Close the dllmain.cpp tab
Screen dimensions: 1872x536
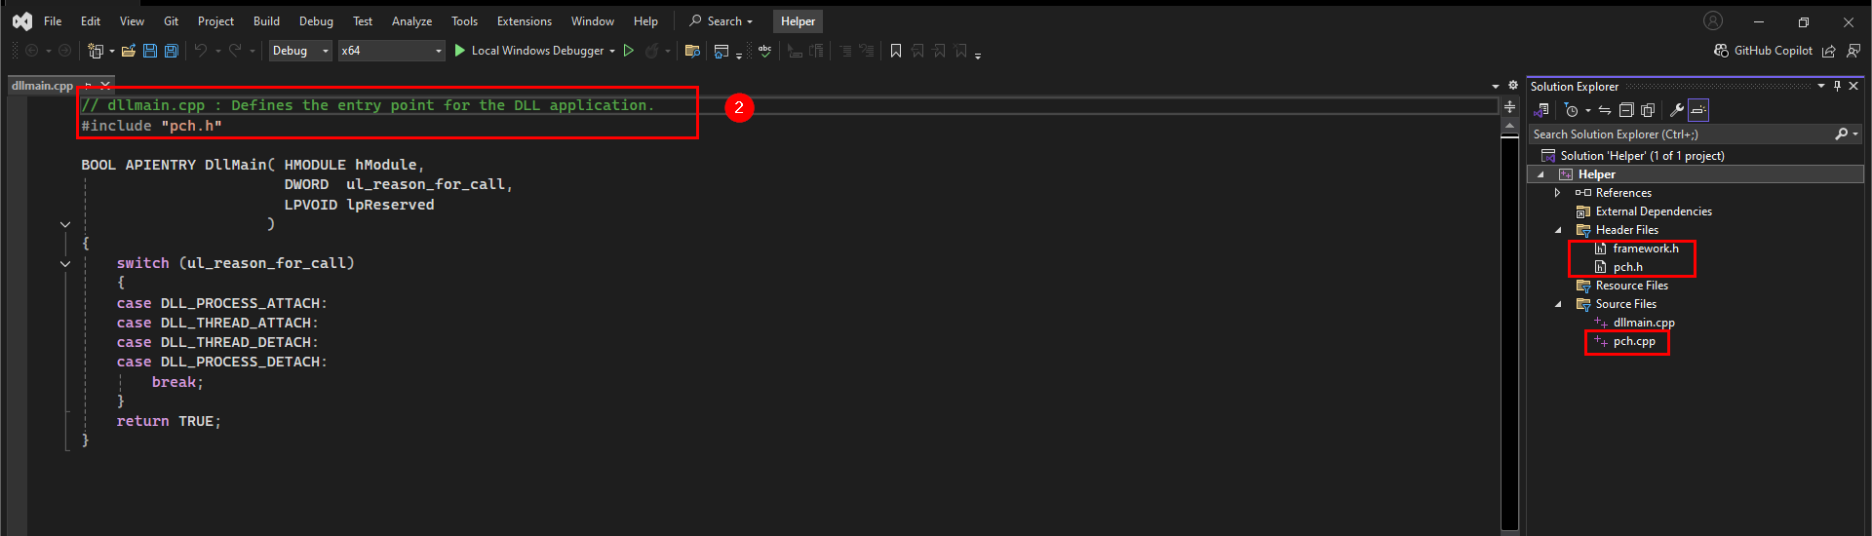coord(105,86)
